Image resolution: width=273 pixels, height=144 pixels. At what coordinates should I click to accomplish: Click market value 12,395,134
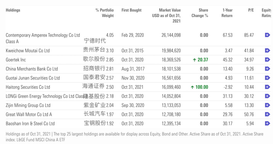(x=171, y=124)
